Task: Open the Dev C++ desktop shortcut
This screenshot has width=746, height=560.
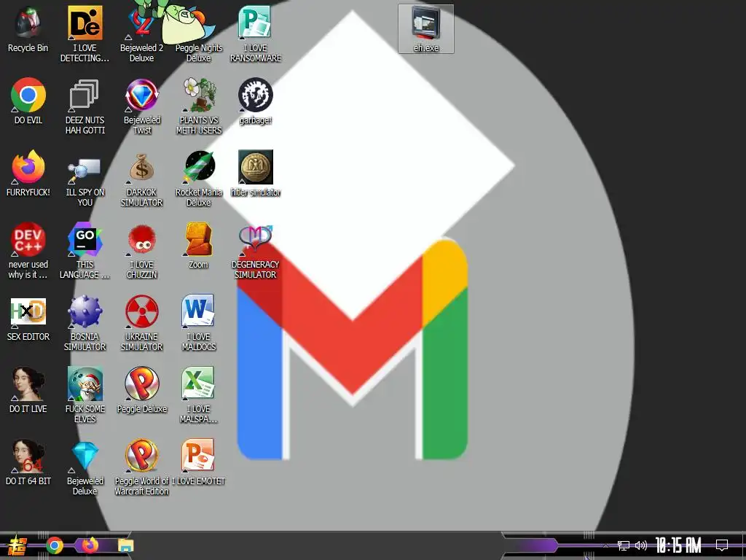Action: (28, 251)
